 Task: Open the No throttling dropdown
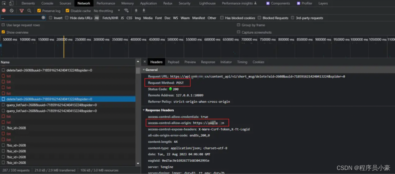(107, 11)
